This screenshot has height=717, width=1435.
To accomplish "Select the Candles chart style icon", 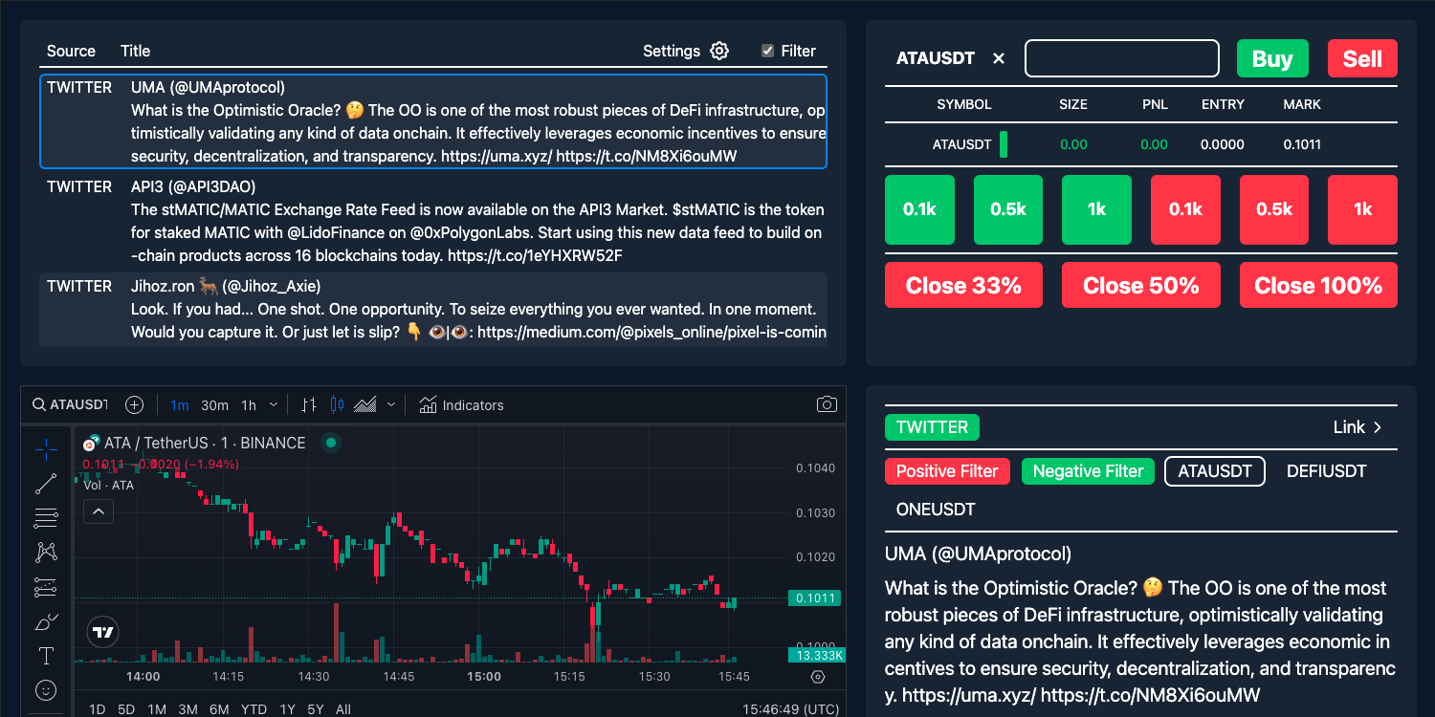I will click(337, 405).
